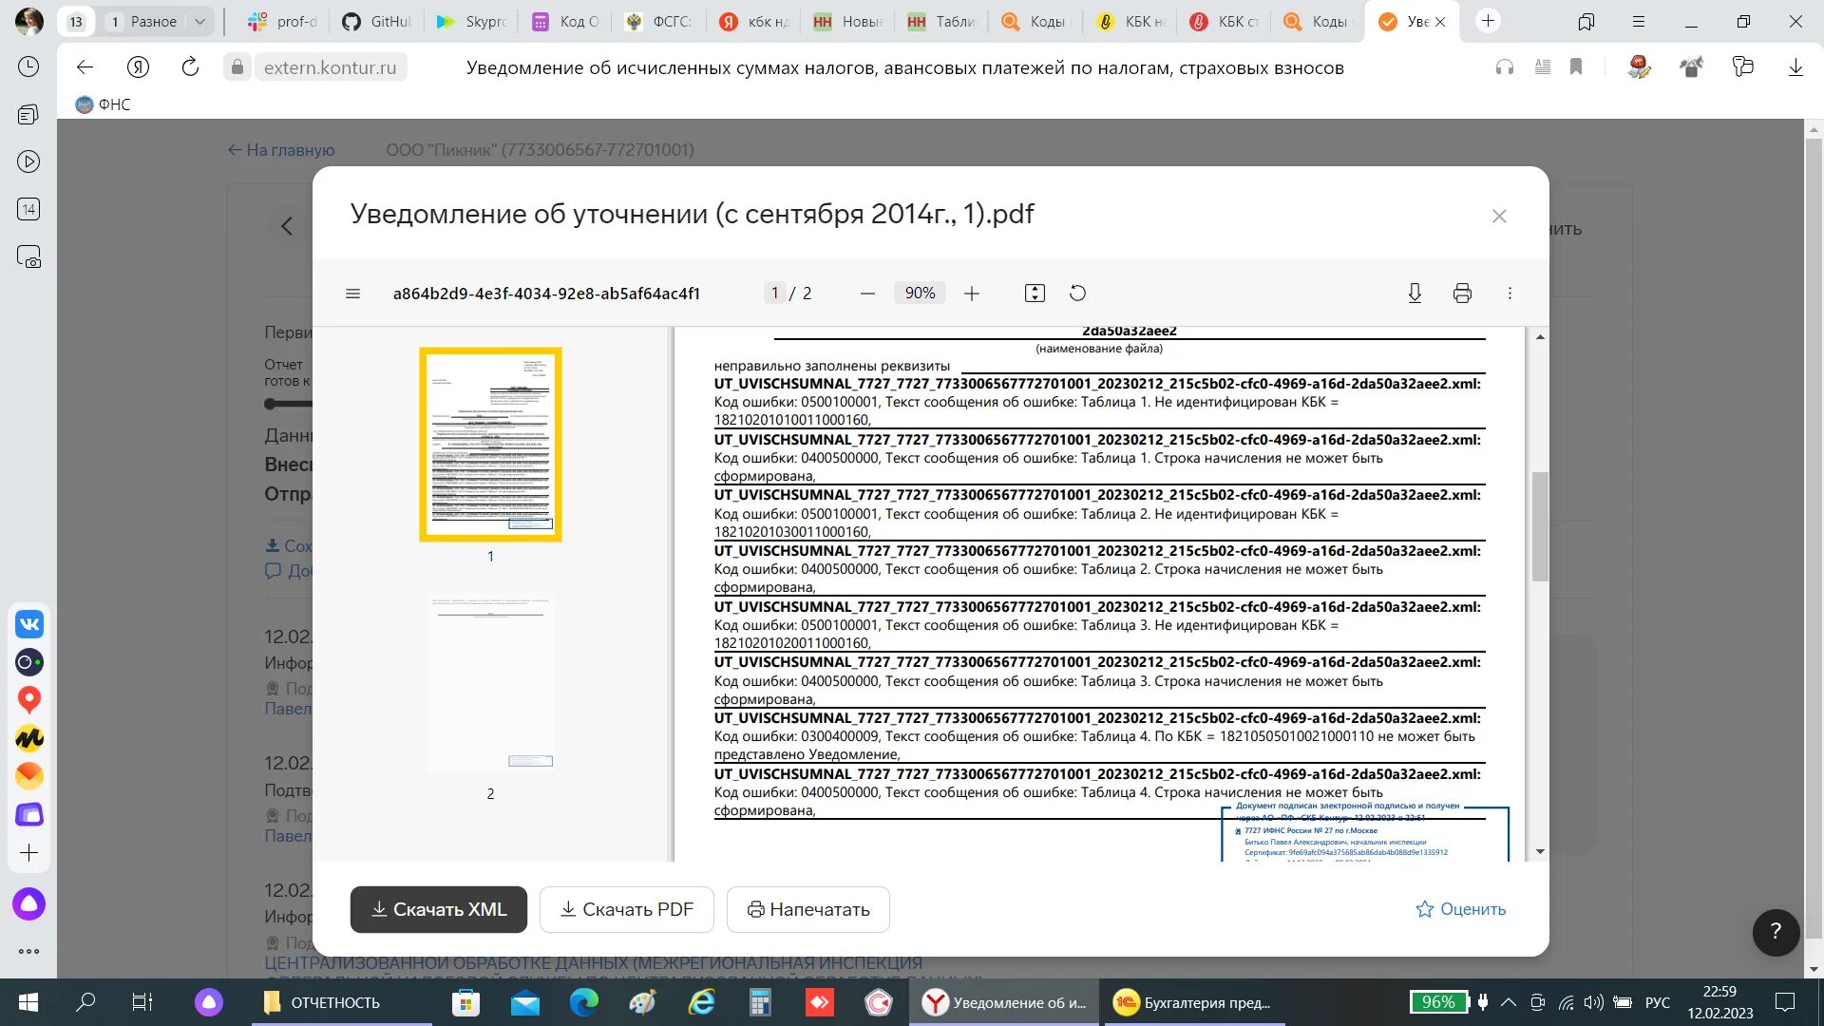Open browser downloads arrow icon
Viewport: 1824px width, 1026px height.
click(x=1795, y=67)
